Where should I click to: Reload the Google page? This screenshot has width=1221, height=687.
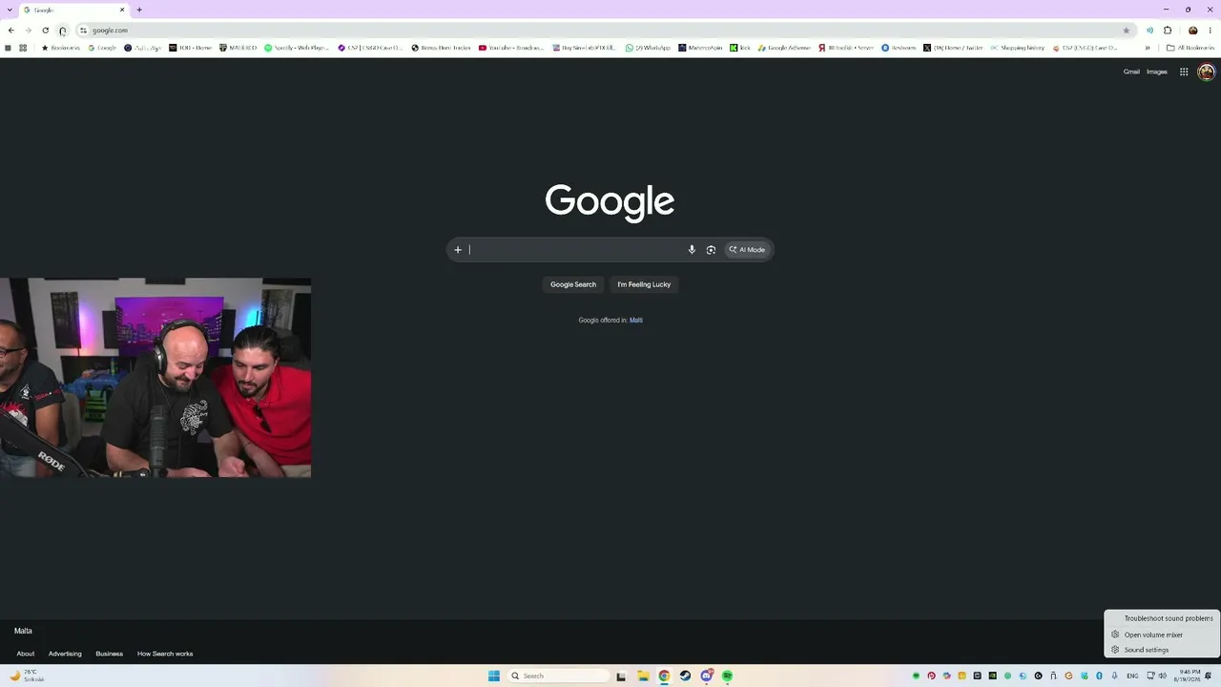pyautogui.click(x=45, y=31)
